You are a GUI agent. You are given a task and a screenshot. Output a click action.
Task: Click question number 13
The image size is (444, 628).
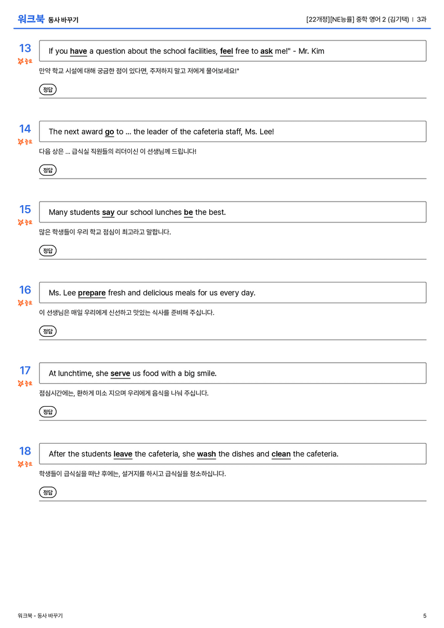point(25,48)
